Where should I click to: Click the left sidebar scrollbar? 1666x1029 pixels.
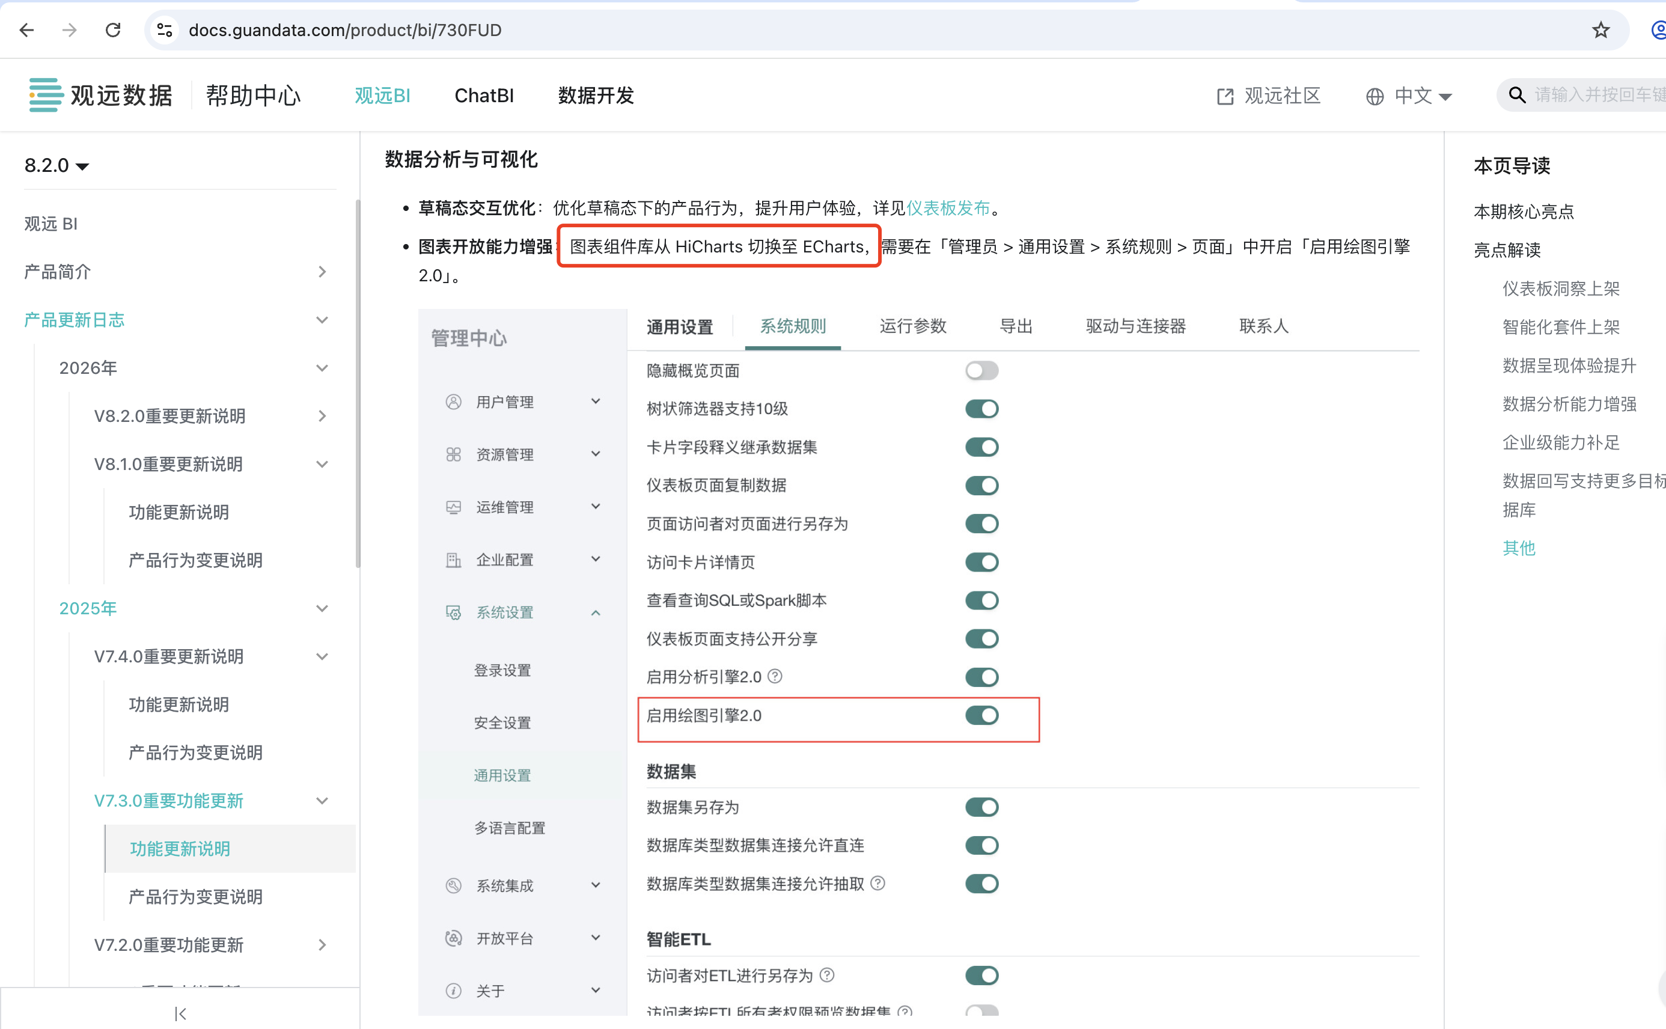pyautogui.click(x=357, y=384)
